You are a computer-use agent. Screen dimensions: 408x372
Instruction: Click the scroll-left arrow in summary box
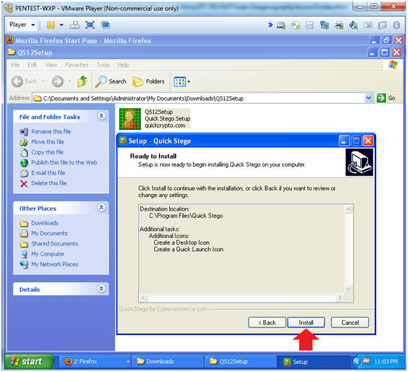point(144,298)
